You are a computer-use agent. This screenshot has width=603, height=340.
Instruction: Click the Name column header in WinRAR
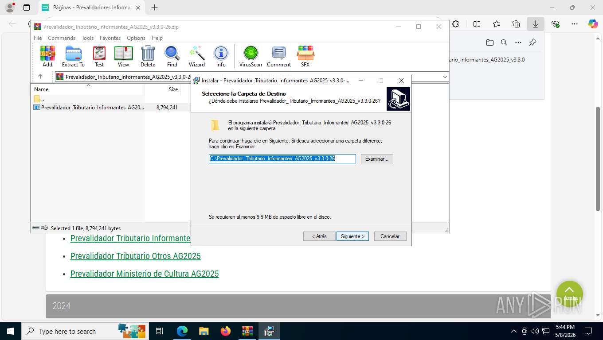[88, 89]
